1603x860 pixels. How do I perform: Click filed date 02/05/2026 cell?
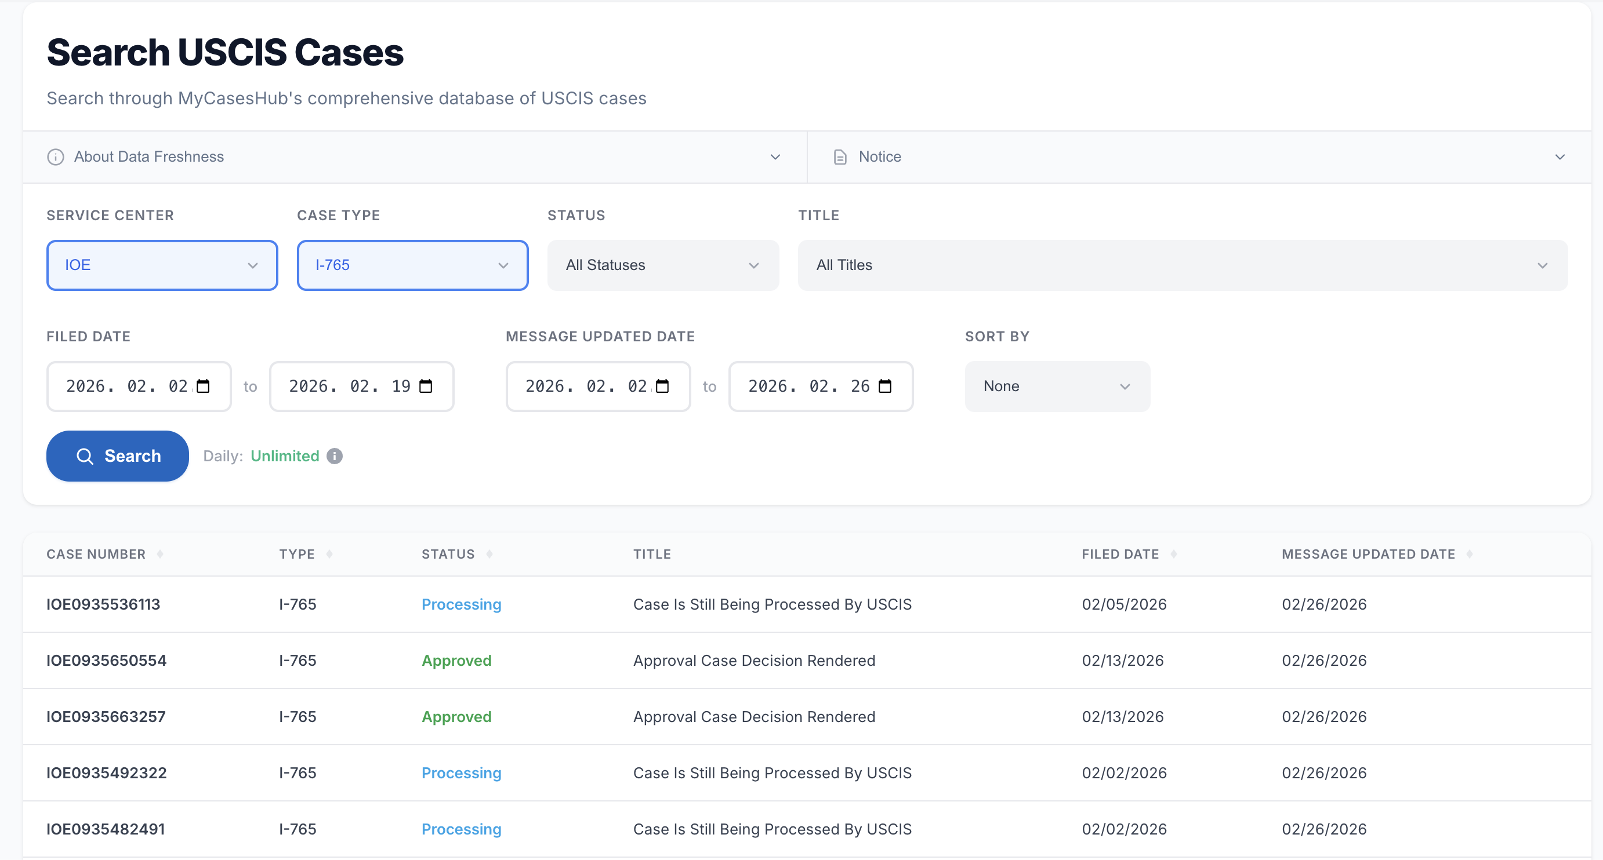pos(1124,604)
